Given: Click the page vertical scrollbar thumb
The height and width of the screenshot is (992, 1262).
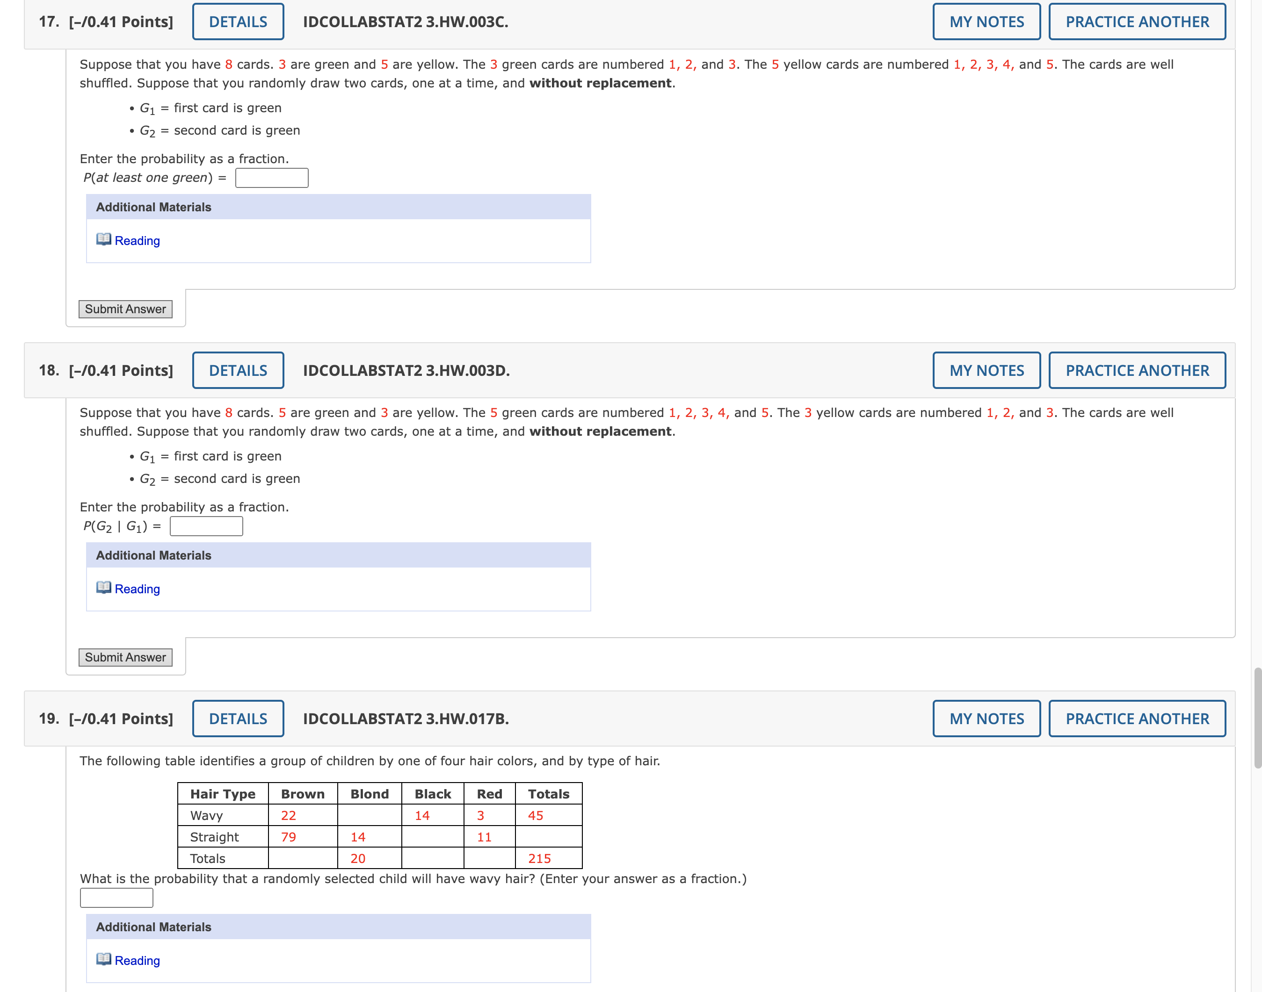Looking at the screenshot, I should [x=1257, y=718].
